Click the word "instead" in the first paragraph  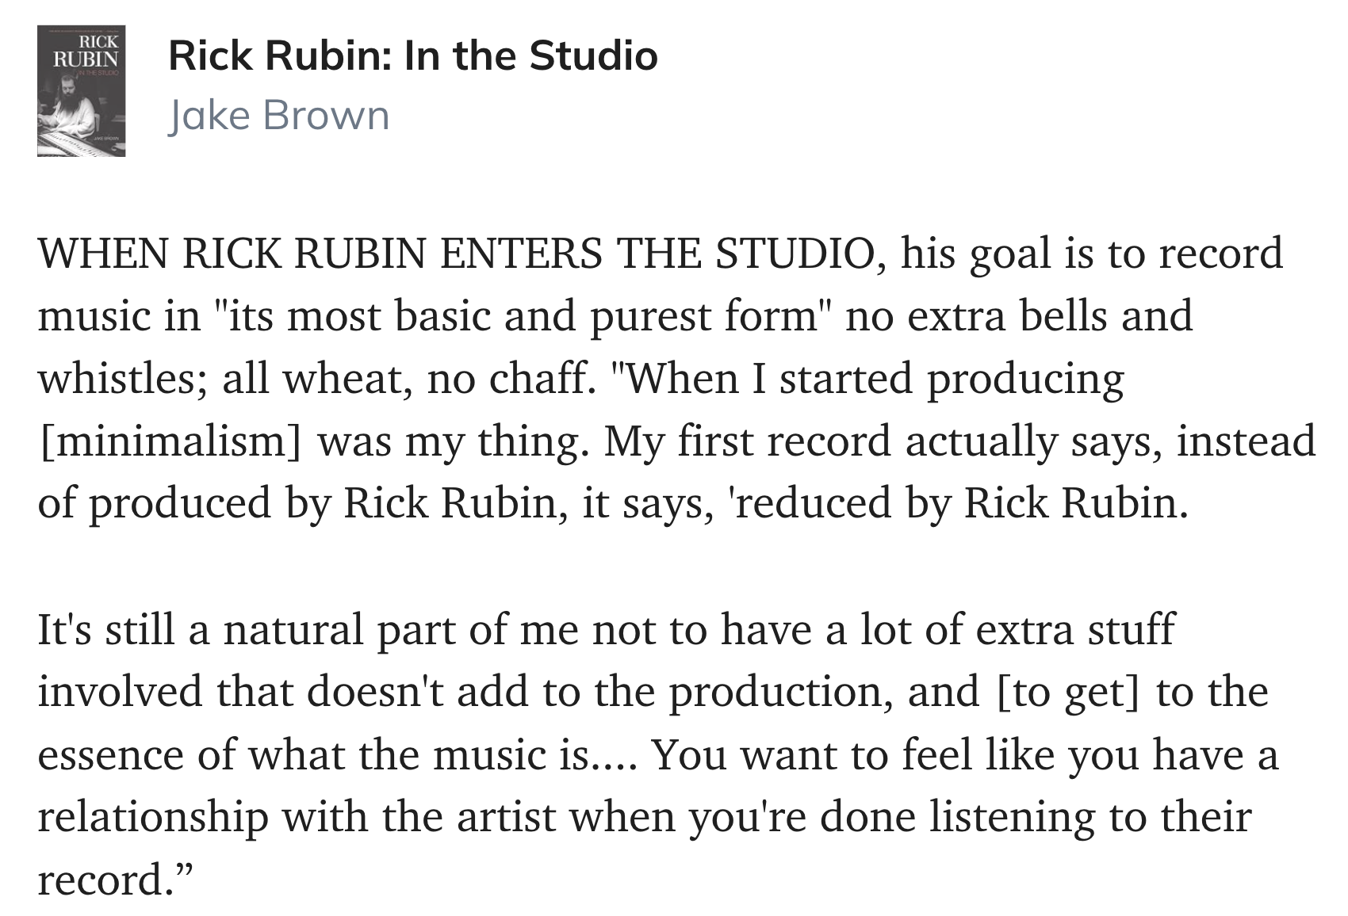pyautogui.click(x=1246, y=441)
